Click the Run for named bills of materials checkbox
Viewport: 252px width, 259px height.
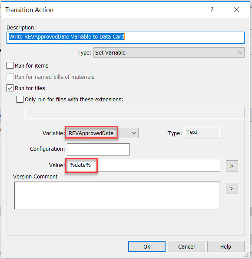pos(10,77)
